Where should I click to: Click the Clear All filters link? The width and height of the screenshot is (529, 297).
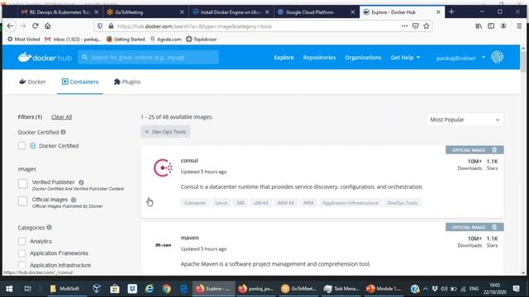tap(61, 117)
